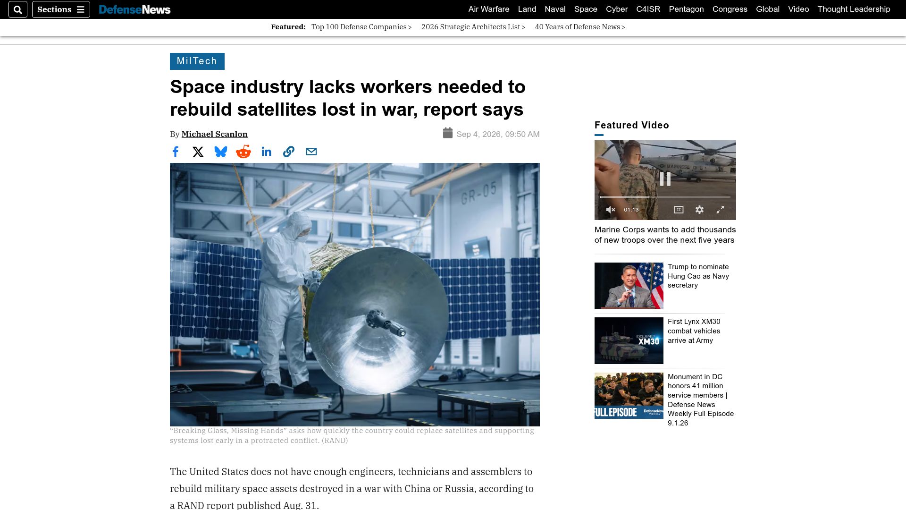Copy article link with chain icon
Screen dimensions: 906x510
(x=289, y=152)
